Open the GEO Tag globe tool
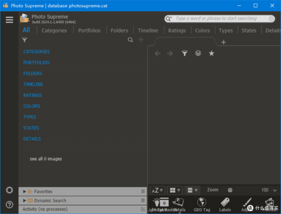Viewport: 281px width, 214px height. (x=202, y=202)
